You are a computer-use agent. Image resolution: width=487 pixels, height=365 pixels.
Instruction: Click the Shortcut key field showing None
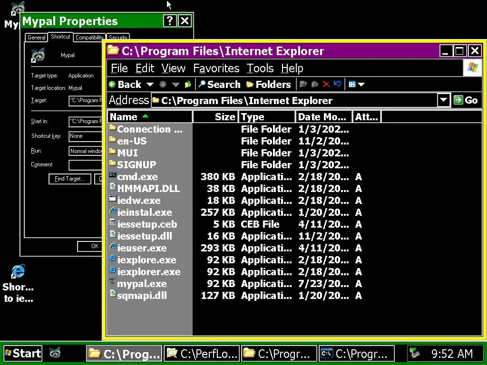pos(86,136)
